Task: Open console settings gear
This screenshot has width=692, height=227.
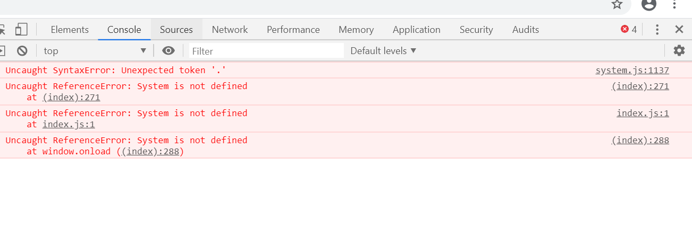Action: [x=679, y=51]
